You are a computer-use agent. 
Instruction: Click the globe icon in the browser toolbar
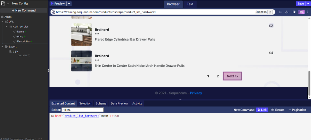[294, 12]
